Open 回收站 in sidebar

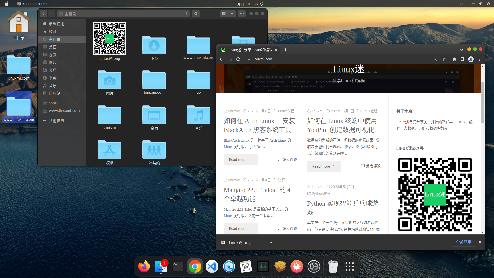point(62,93)
